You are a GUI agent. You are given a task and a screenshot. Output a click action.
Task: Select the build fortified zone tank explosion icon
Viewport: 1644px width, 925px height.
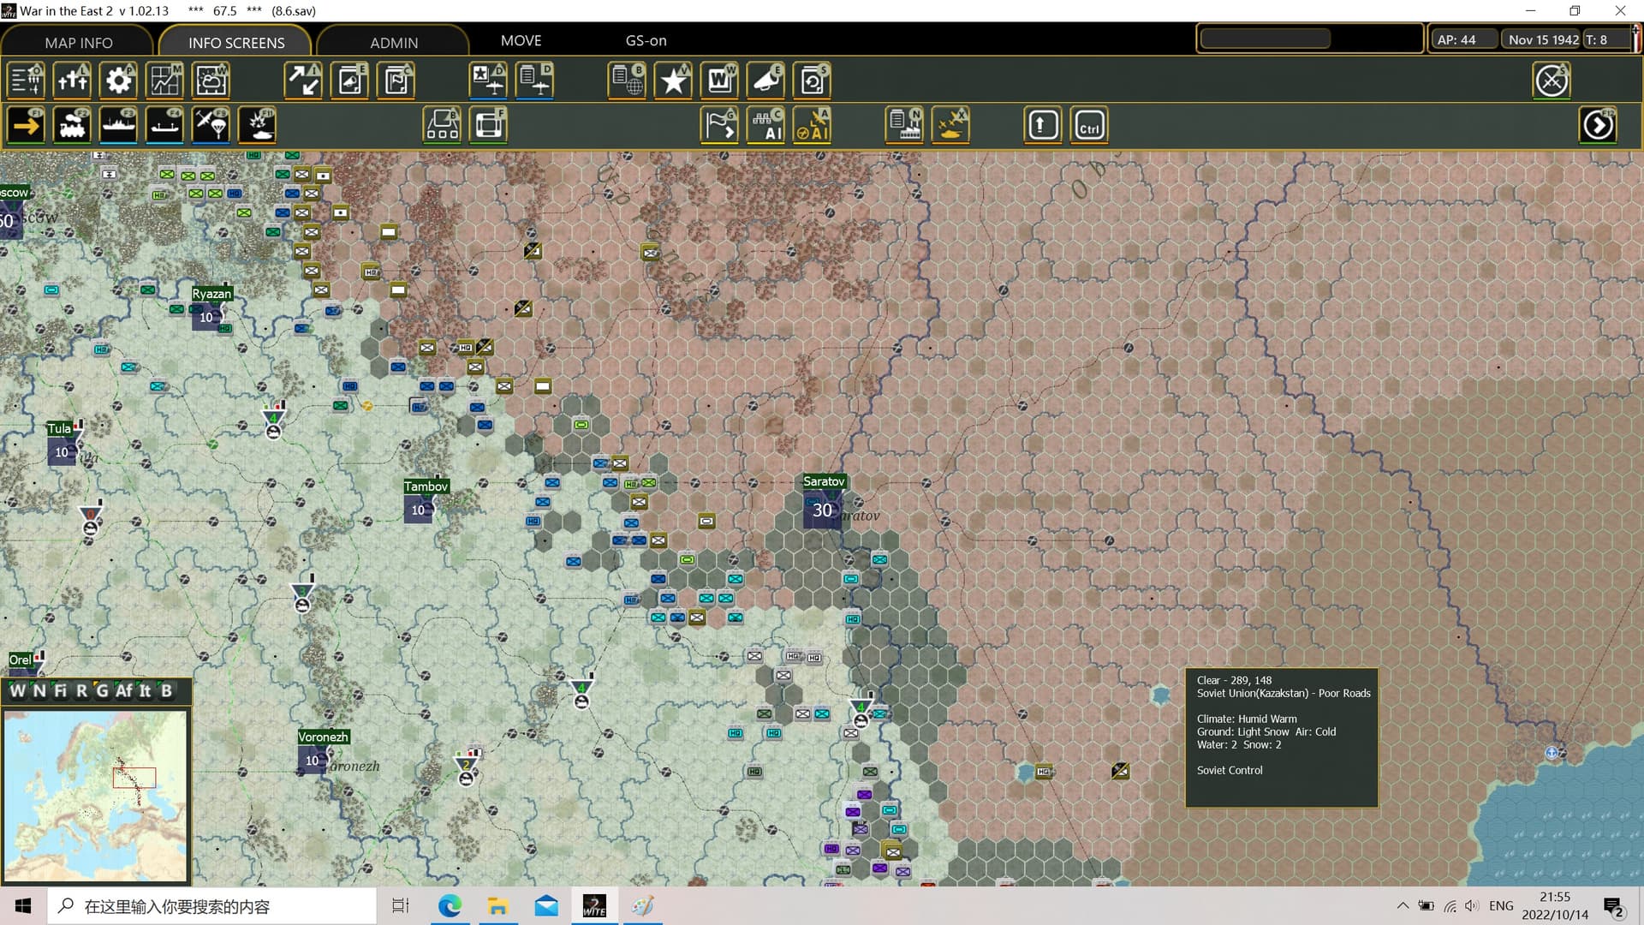[x=258, y=125]
